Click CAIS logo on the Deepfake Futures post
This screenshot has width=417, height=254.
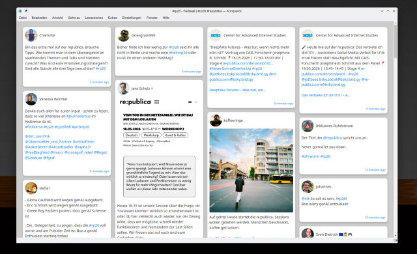216,35
